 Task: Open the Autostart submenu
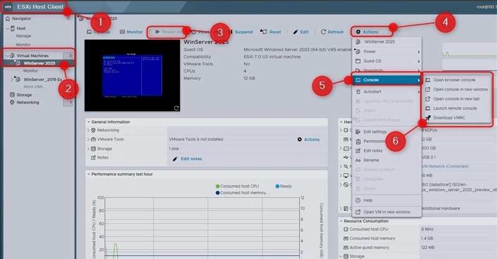[x=387, y=92]
